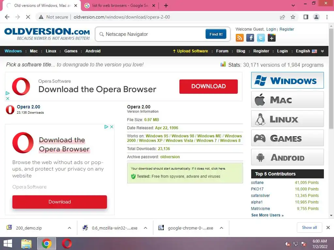The height and width of the screenshot is (250, 334).
Task: Open the Forum link in nav bar
Action: point(222,51)
